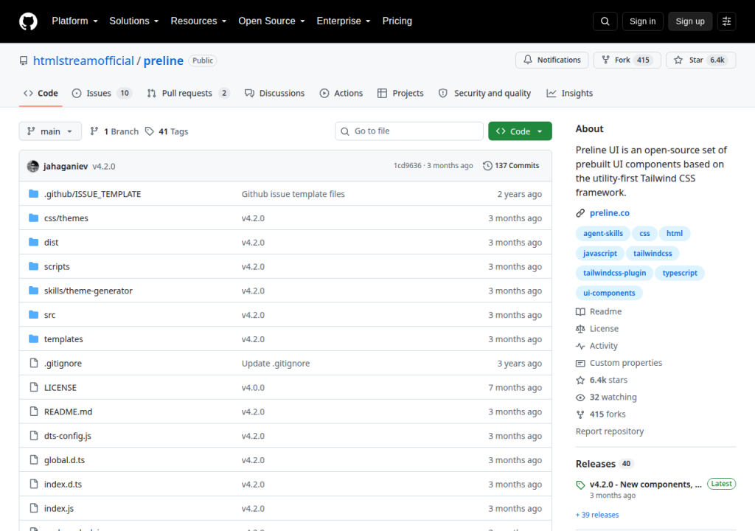Click the eye icon beside 32 watching
755x531 pixels.
pos(580,398)
